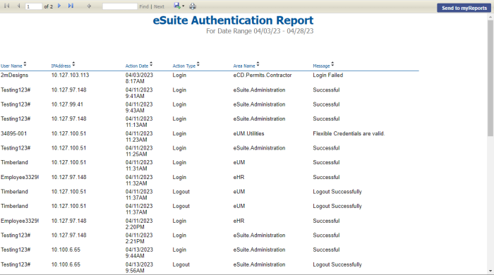Click the Action Type header label
The height and width of the screenshot is (275, 494).
184,66
